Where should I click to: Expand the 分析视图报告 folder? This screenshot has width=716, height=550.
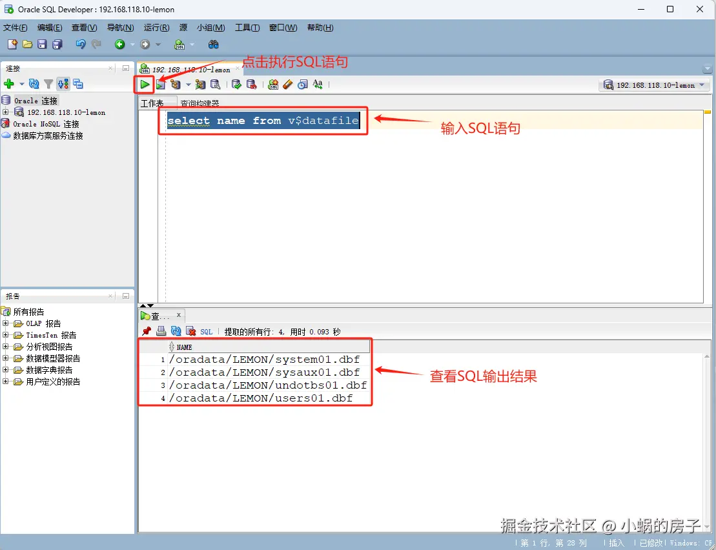[x=5, y=347]
